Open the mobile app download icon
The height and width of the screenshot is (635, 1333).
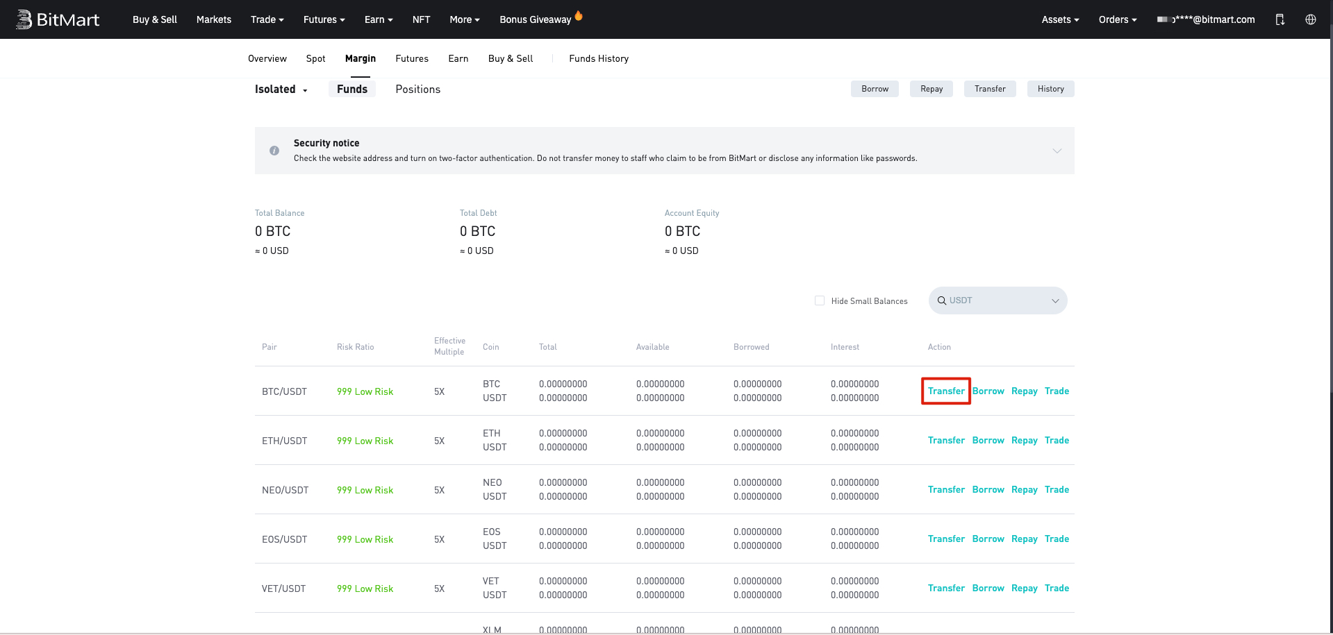tap(1280, 19)
